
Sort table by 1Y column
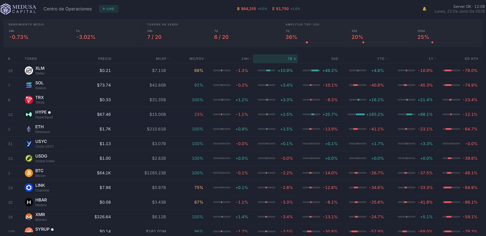(432, 59)
